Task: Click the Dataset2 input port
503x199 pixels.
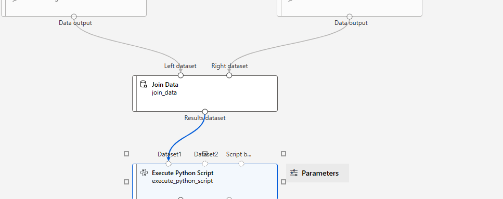Action: pos(205,164)
